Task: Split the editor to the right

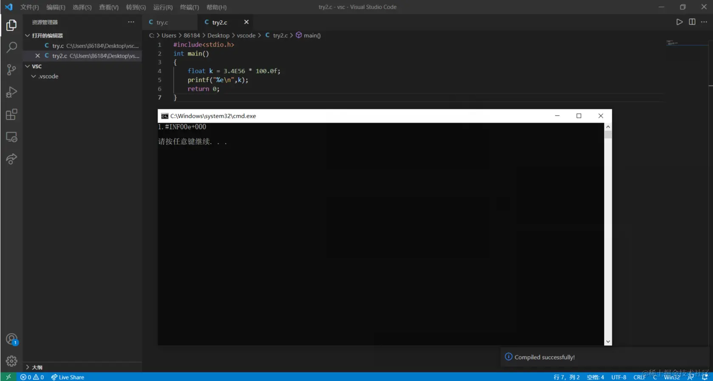Action: pyautogui.click(x=692, y=22)
